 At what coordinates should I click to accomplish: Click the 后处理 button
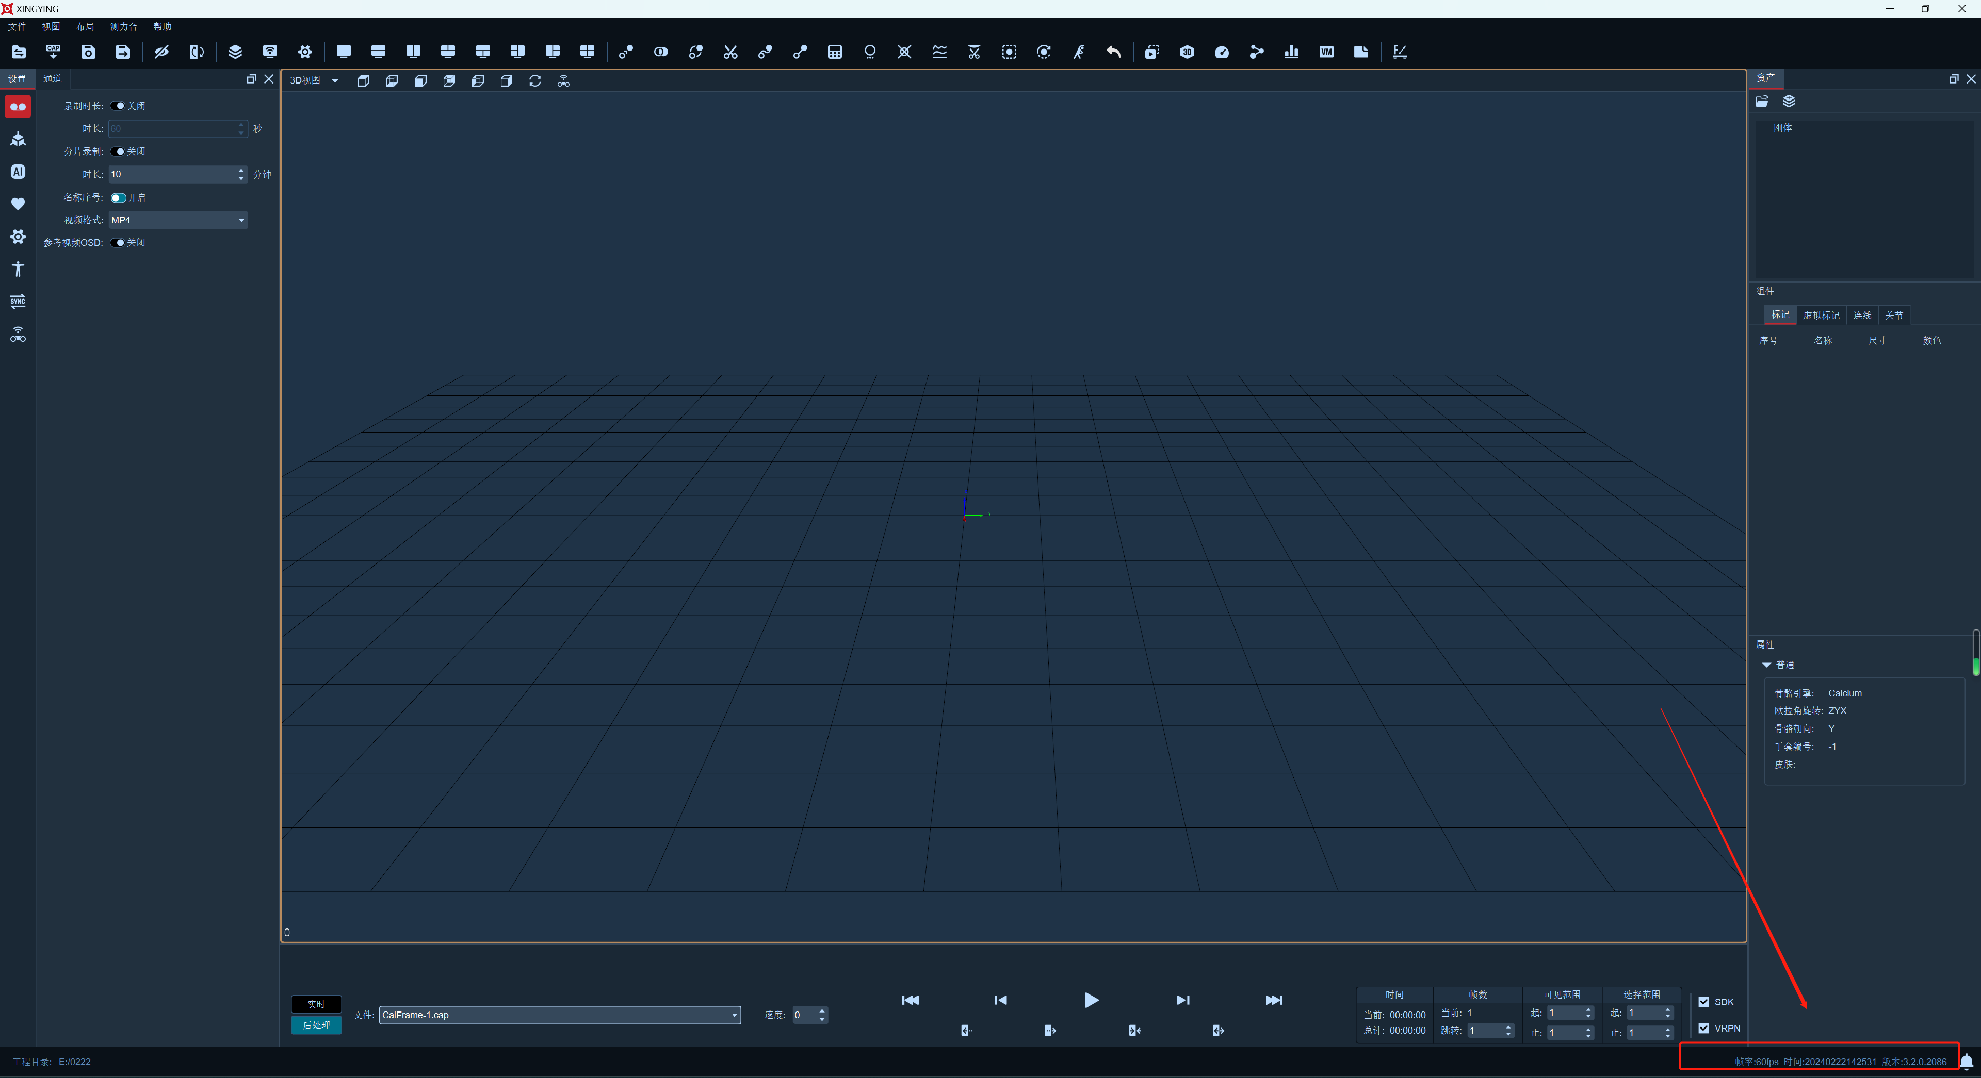point(316,1026)
